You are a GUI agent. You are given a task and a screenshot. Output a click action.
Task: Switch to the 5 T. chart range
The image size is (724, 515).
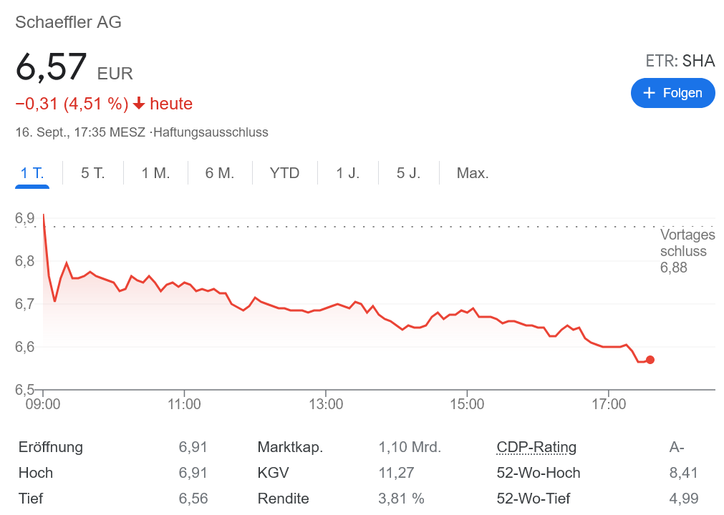(x=93, y=173)
